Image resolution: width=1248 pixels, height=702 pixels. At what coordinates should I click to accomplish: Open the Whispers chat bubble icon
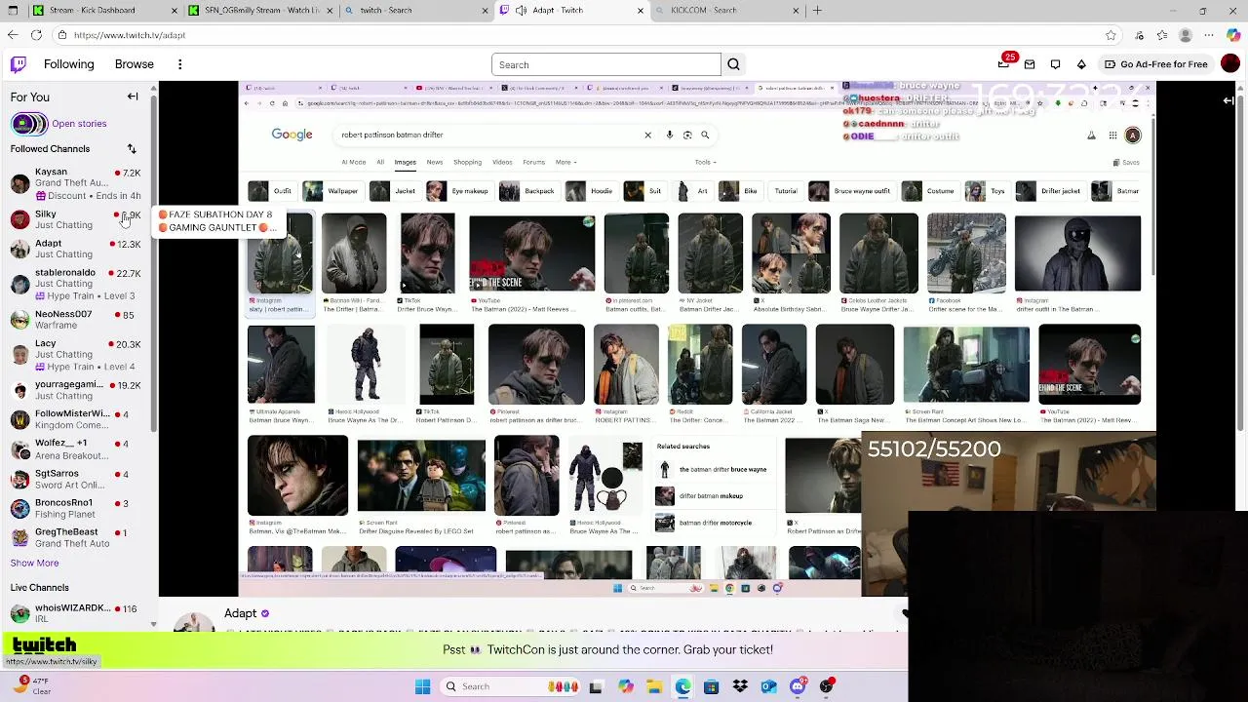tap(1055, 64)
